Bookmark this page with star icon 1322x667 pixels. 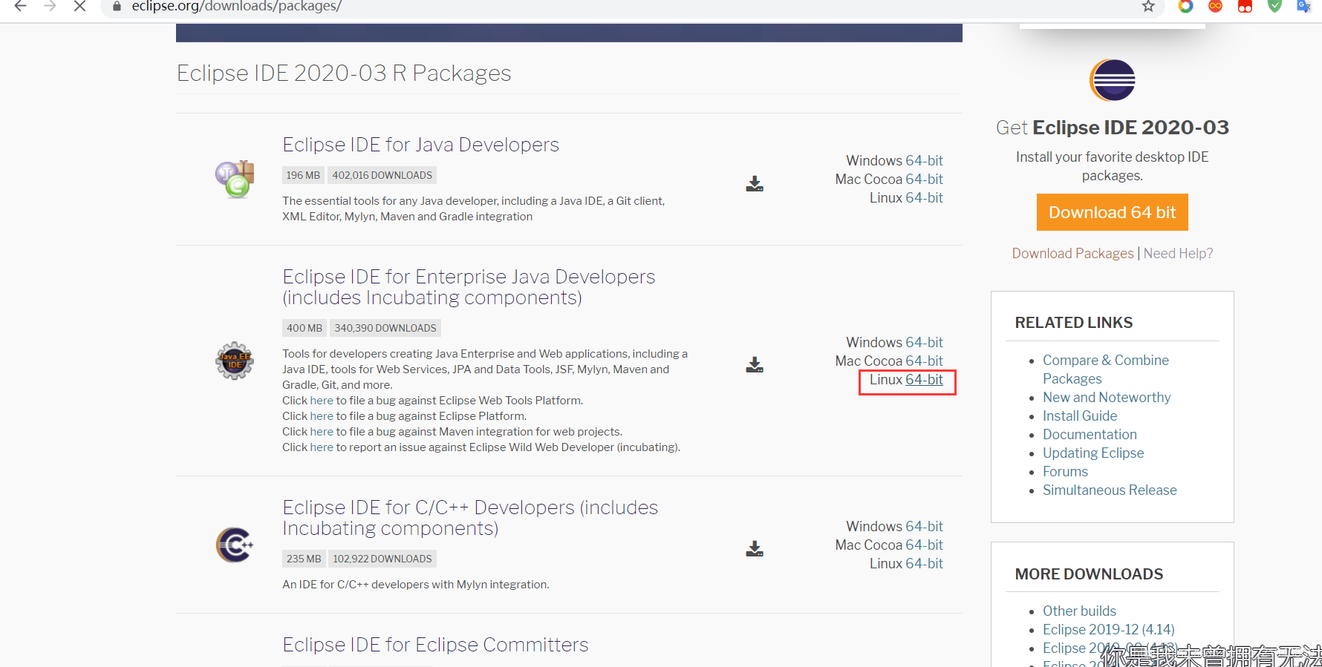click(x=1148, y=7)
